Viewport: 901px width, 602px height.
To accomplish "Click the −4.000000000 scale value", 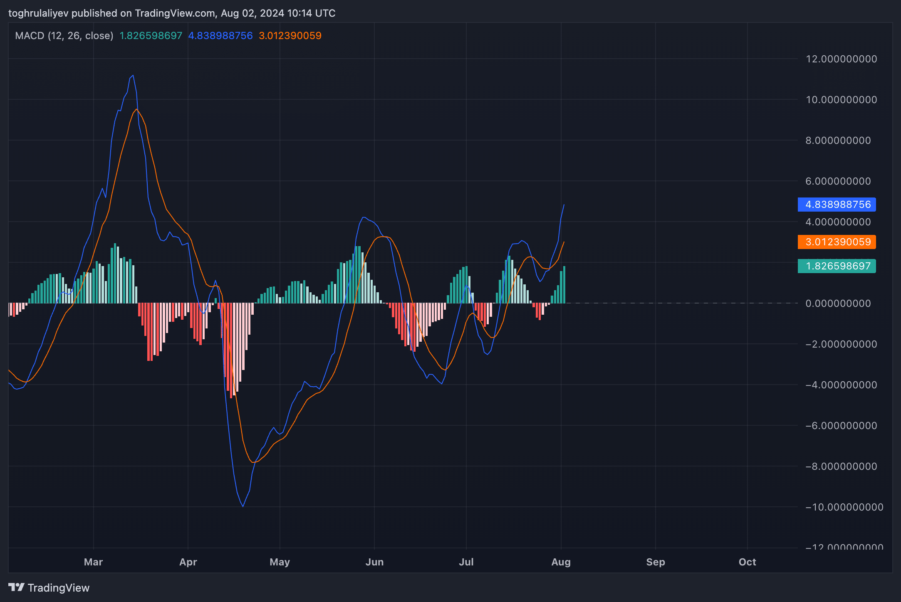I will tap(842, 385).
